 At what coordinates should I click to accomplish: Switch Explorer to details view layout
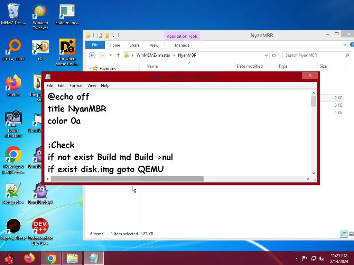[344, 234]
